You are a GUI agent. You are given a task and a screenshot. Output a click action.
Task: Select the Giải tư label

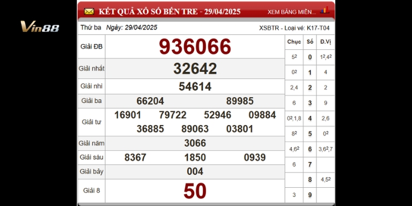91,122
